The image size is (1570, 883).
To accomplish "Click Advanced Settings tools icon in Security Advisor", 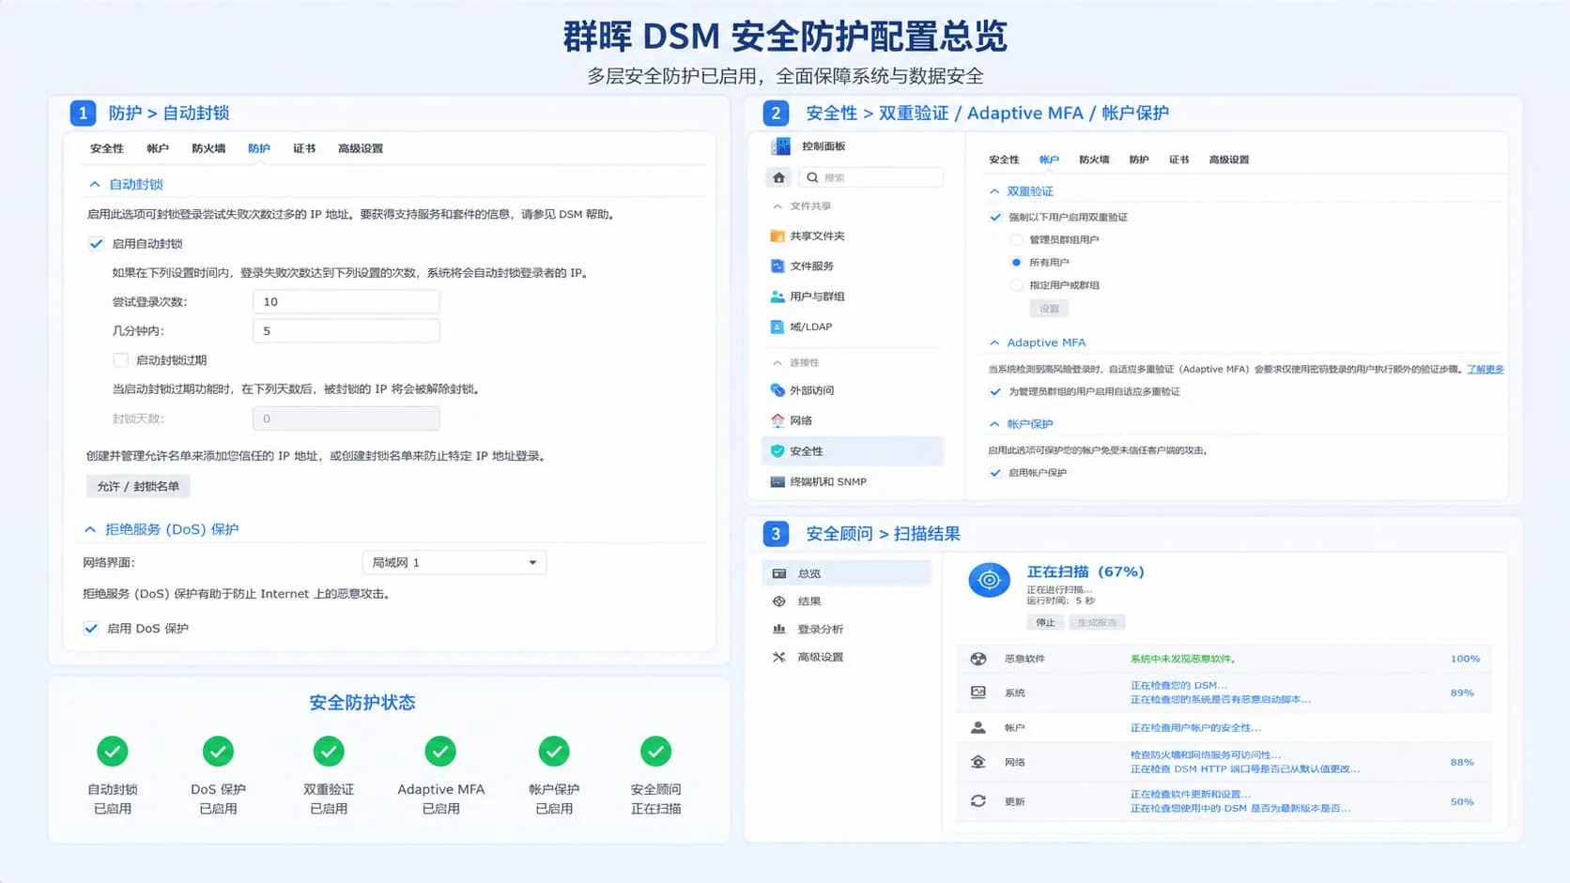I will coord(779,657).
